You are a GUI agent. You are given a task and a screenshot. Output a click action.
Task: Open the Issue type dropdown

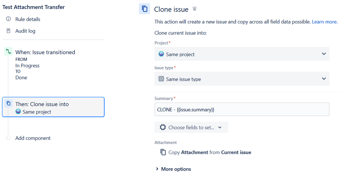pyautogui.click(x=242, y=79)
